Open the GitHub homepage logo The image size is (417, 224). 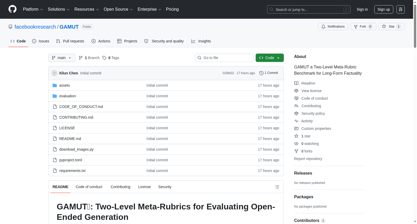(13, 9)
